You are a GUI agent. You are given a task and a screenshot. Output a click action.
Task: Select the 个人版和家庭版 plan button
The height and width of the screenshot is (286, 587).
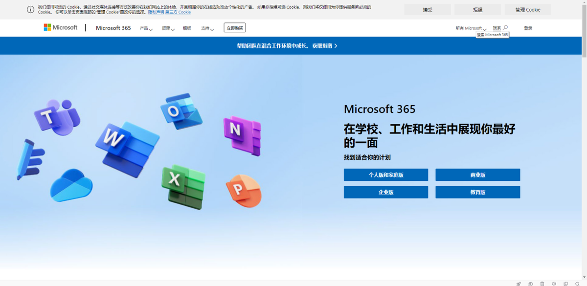click(x=386, y=175)
